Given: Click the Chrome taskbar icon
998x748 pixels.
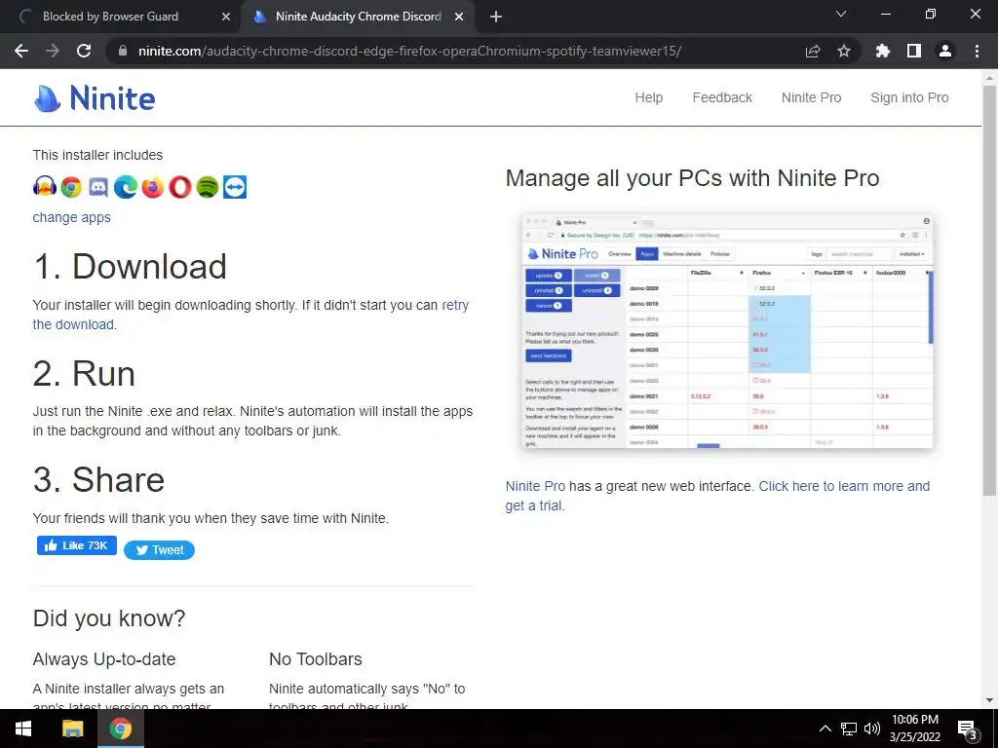Looking at the screenshot, I should [x=120, y=729].
